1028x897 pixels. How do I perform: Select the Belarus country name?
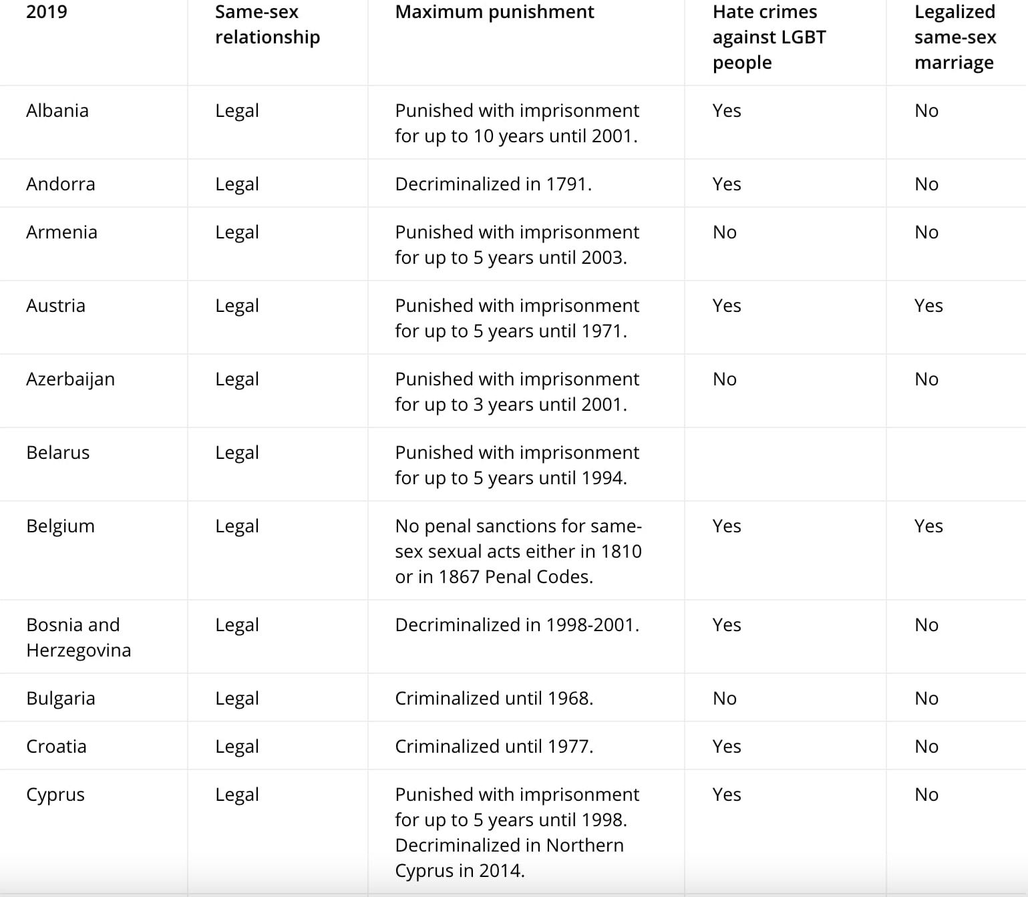click(x=58, y=453)
